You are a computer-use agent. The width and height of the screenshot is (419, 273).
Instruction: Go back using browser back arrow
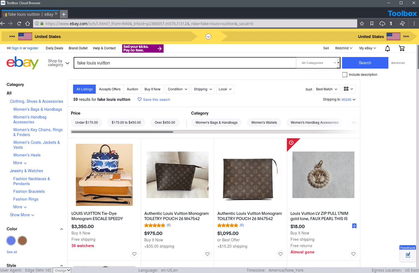(2, 24)
